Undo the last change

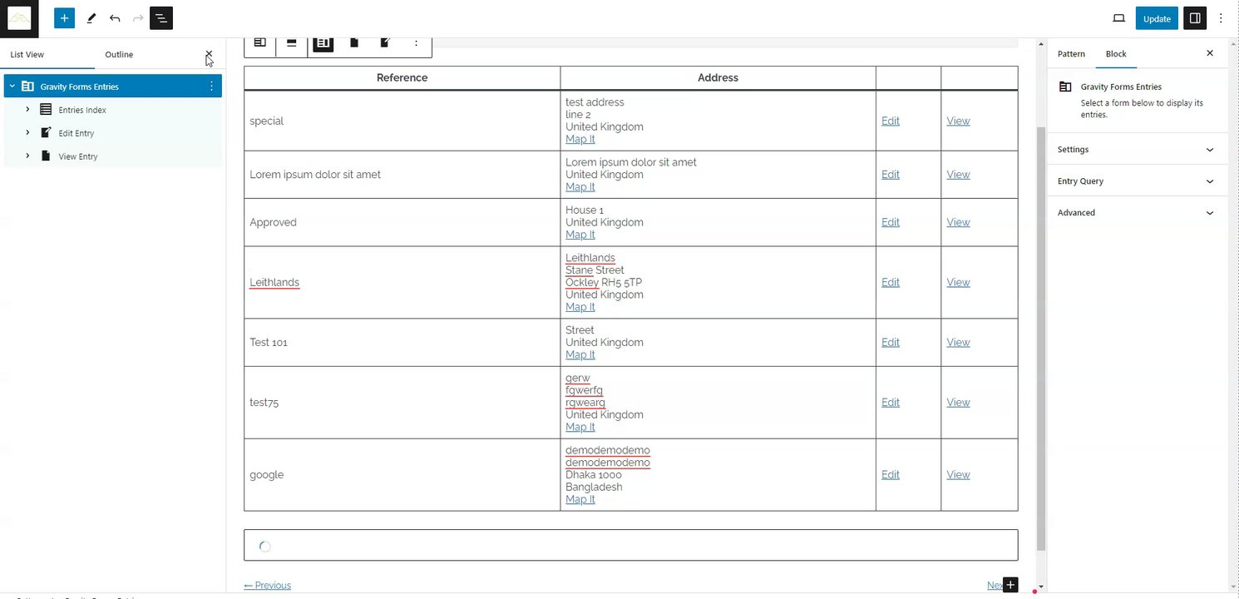tap(115, 18)
